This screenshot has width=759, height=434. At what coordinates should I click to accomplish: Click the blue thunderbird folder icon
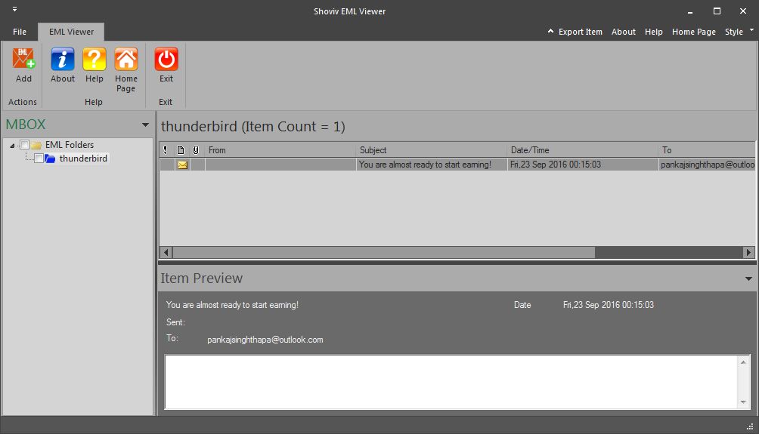51,159
